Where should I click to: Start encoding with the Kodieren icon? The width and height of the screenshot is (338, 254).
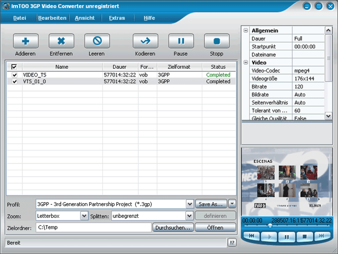(x=145, y=41)
